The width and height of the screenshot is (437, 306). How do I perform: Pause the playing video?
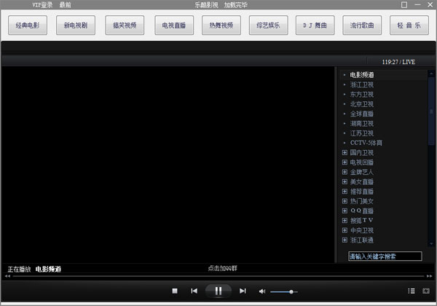(218, 291)
